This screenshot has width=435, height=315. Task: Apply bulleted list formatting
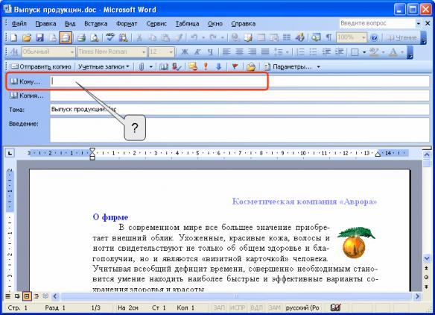click(x=313, y=52)
